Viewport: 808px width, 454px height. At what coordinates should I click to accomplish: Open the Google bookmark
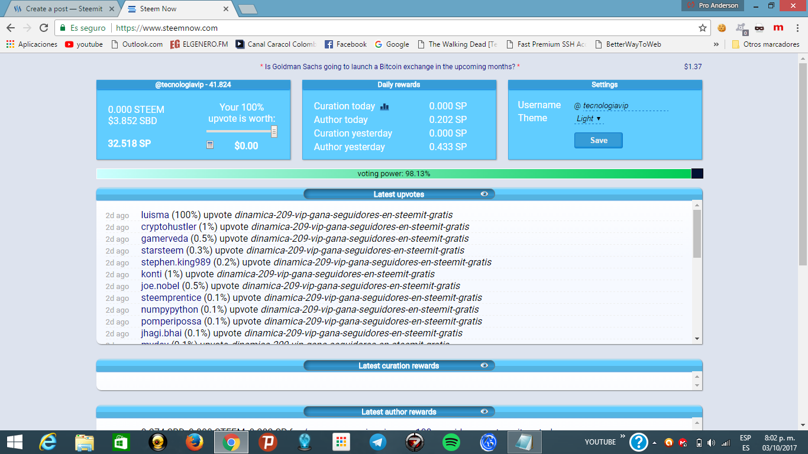point(391,44)
